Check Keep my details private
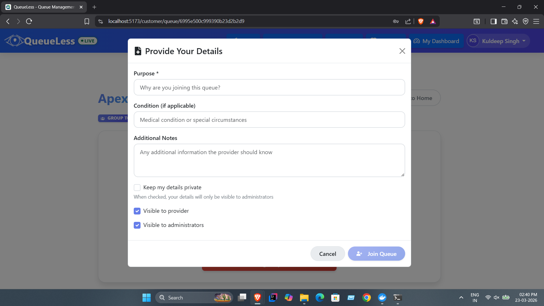This screenshot has width=544, height=306. [x=137, y=188]
